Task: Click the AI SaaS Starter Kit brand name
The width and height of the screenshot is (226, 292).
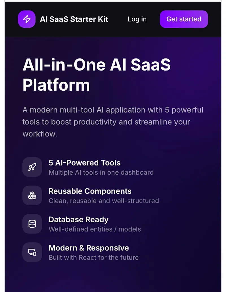Action: [x=74, y=19]
